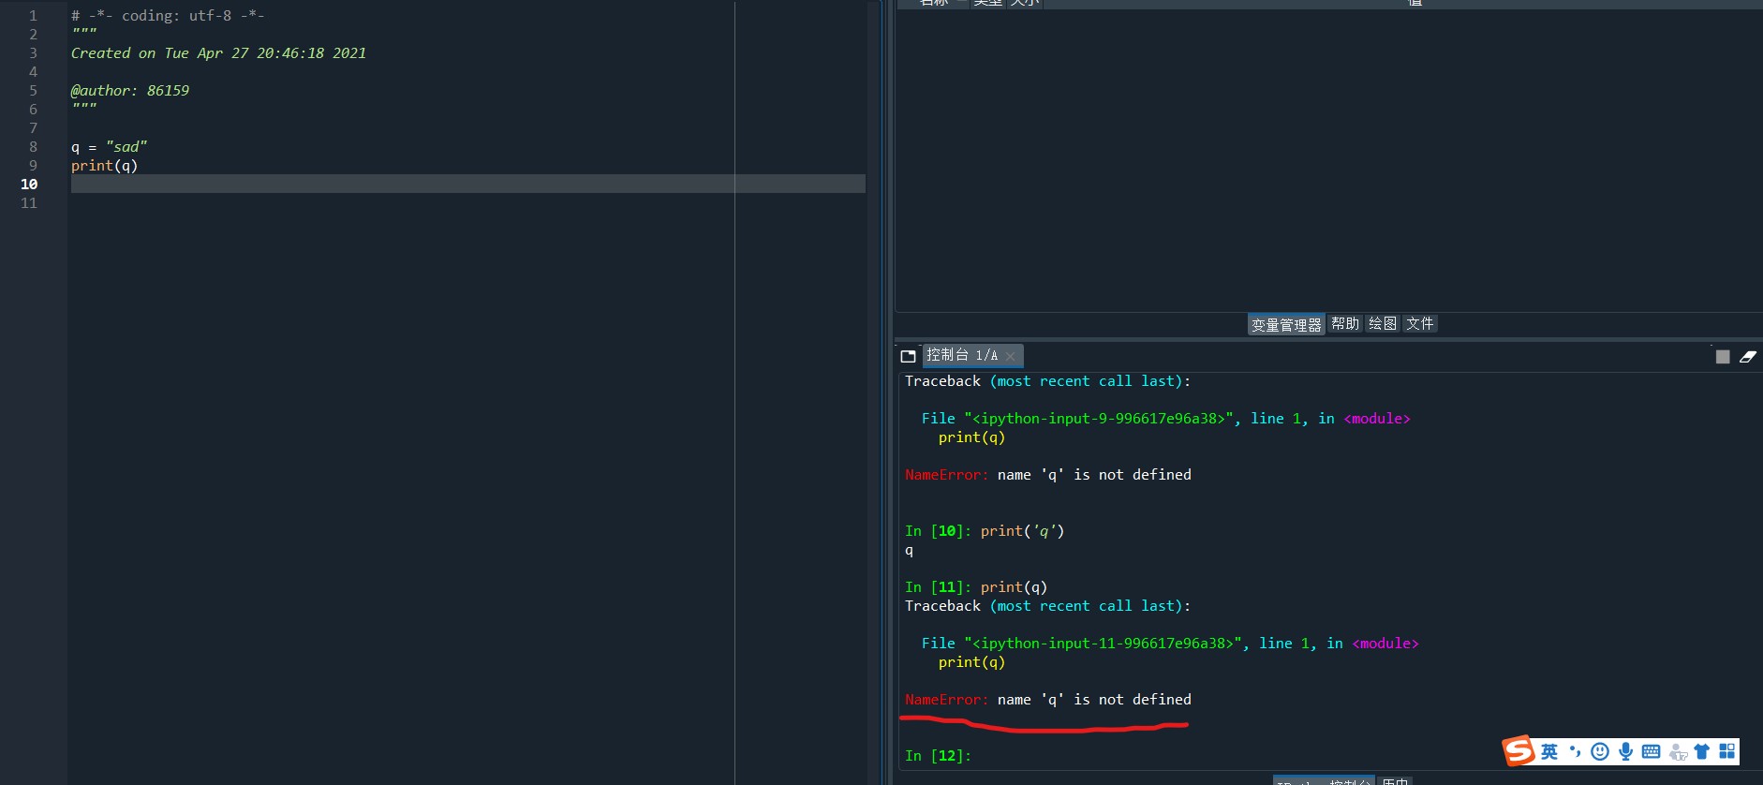
Task: Click the @author: 86159 line
Action: tap(130, 91)
